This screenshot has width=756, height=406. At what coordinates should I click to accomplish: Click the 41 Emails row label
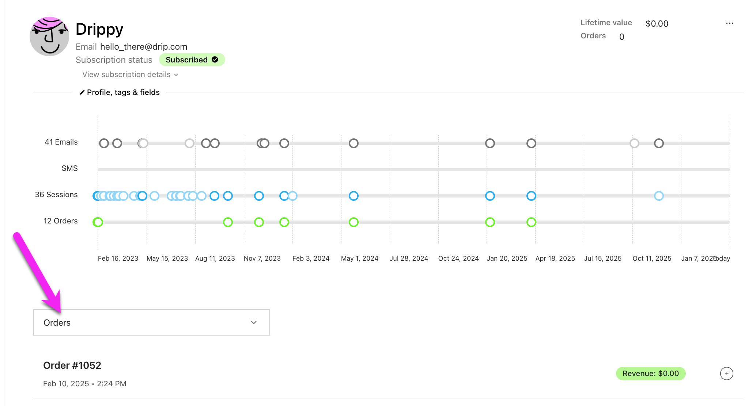[x=61, y=142]
